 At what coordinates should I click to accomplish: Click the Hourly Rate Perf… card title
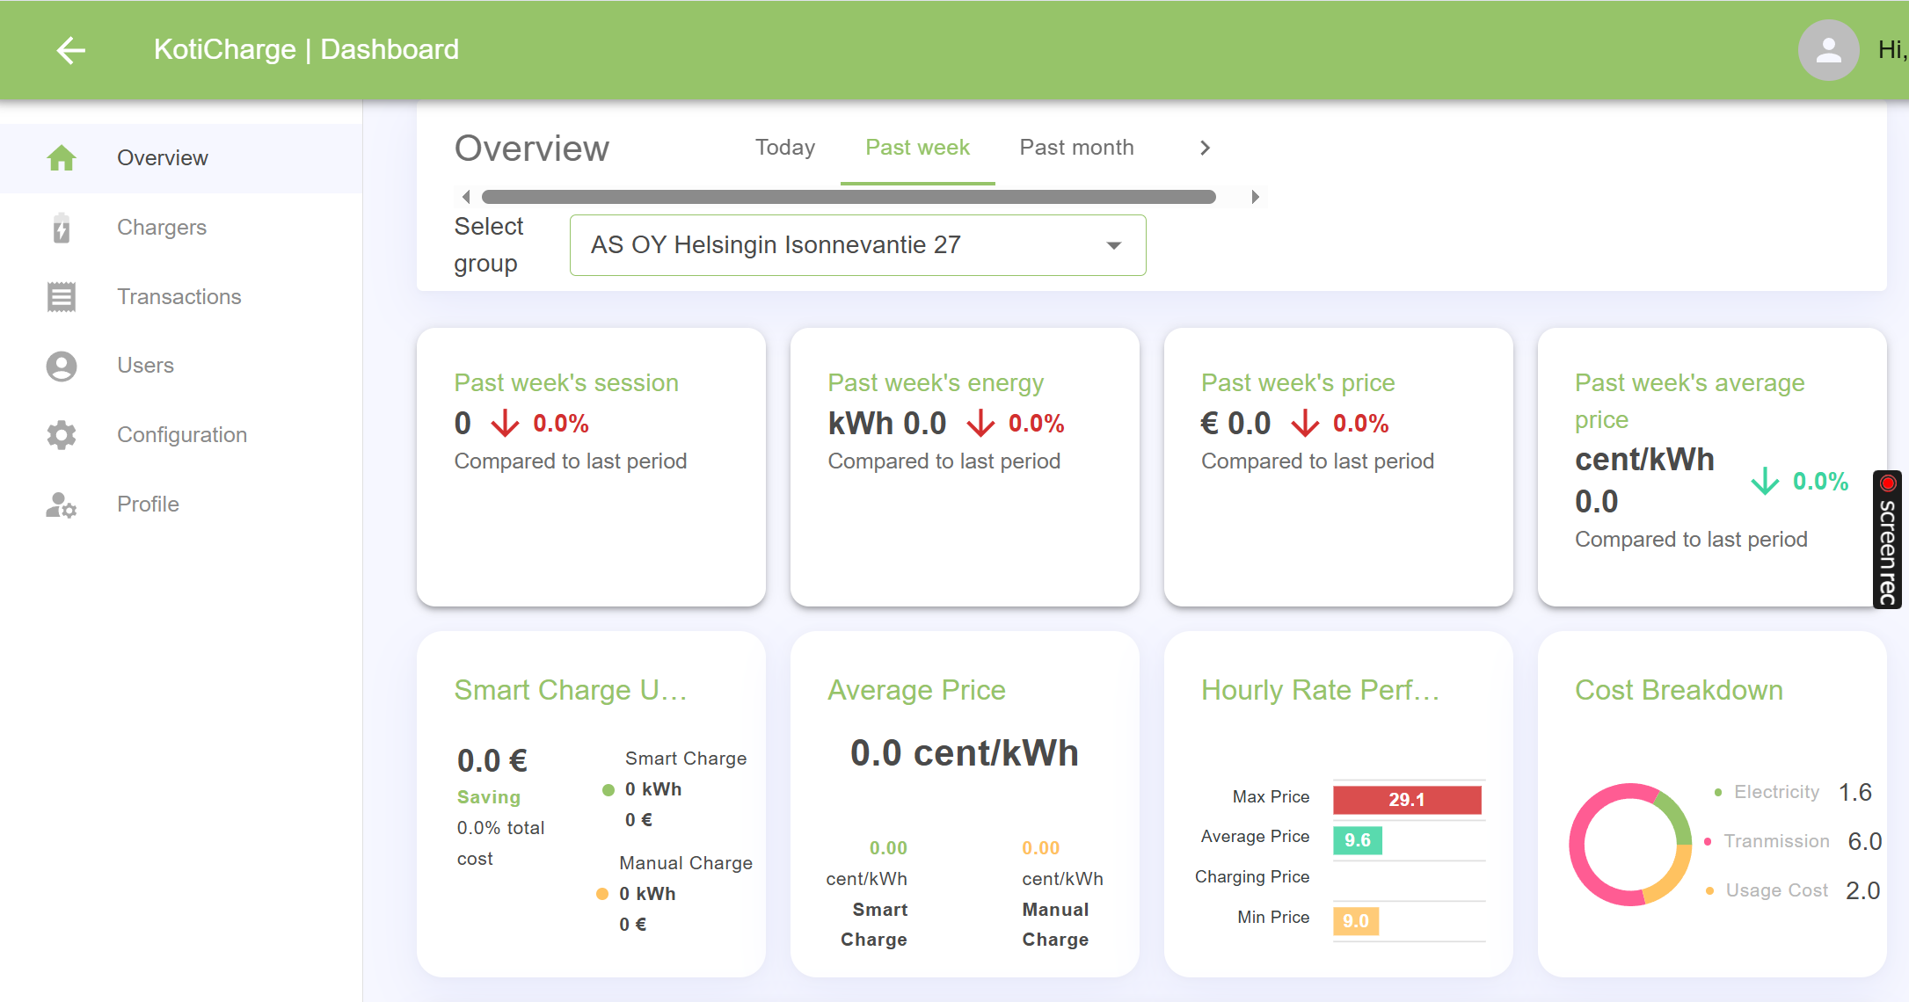(1320, 690)
